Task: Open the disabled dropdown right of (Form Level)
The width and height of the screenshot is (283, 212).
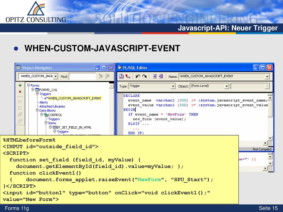Action: point(267,86)
